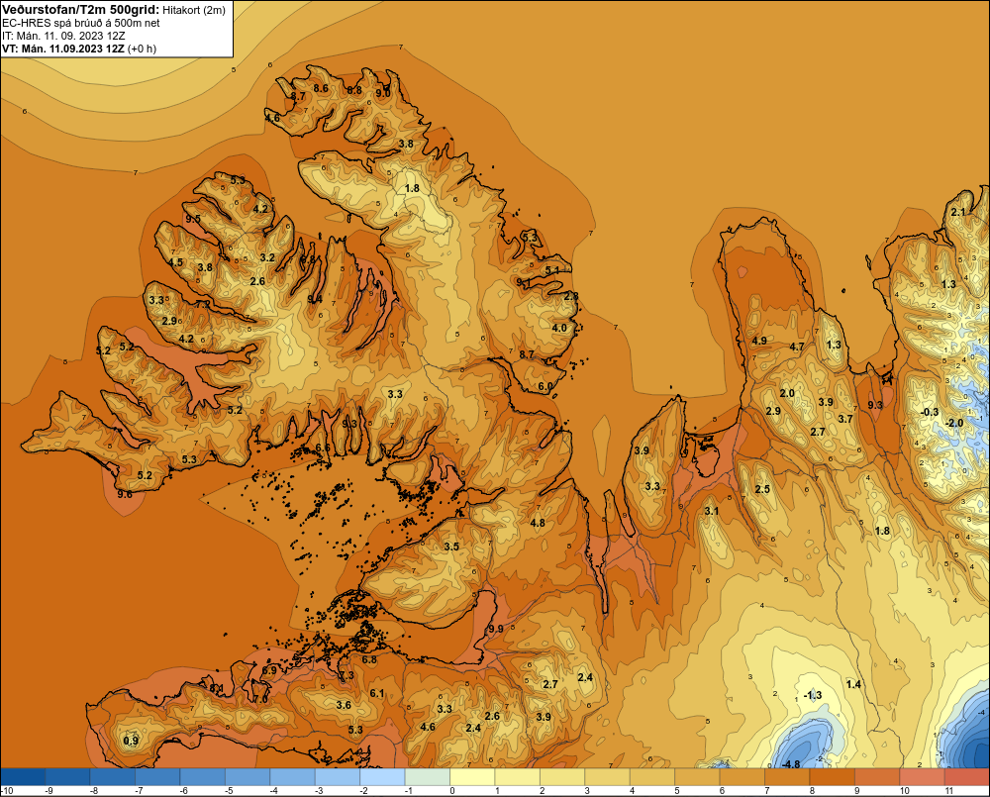
Task: Click the VT valid time line with (+0 h)
Action: 79,49
